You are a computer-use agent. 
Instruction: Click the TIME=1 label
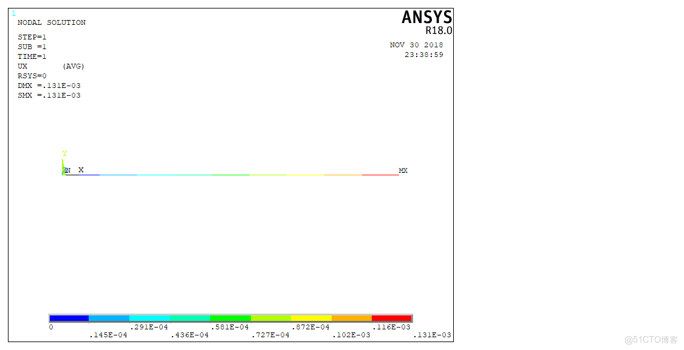click(32, 56)
